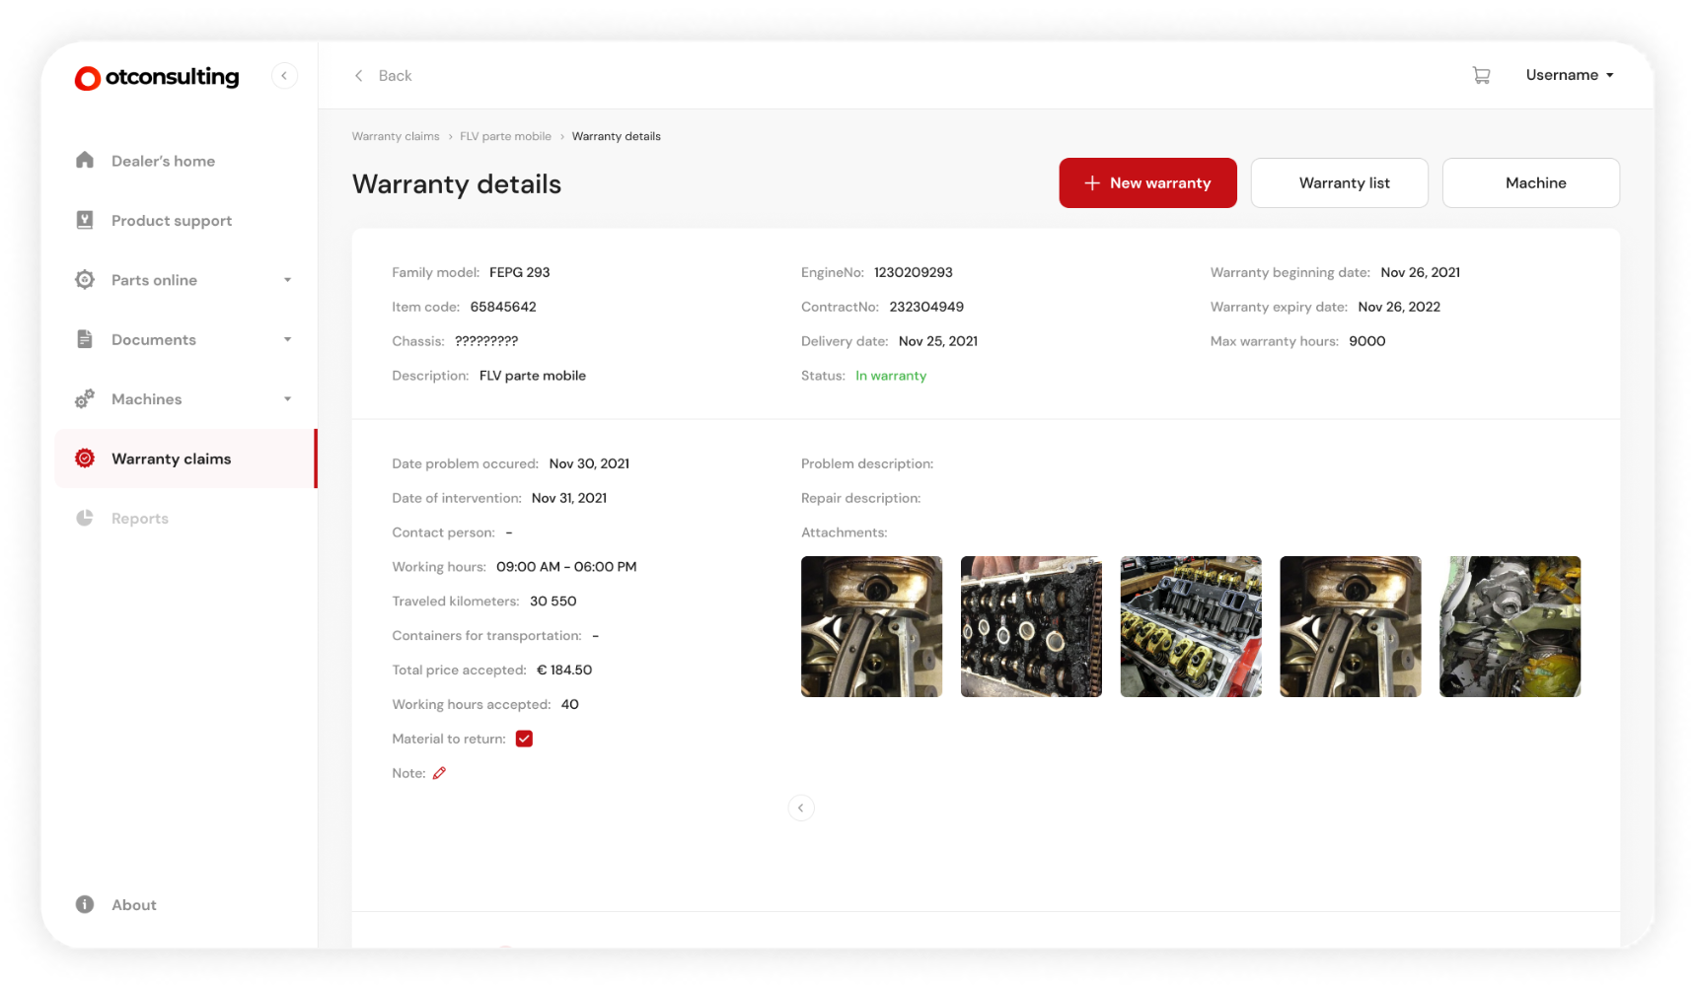Click the 'In warranty' status text
Viewport: 1694px width, 990px height.
tap(891, 376)
